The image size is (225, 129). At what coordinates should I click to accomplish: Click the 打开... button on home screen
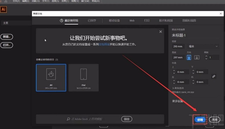6,45
